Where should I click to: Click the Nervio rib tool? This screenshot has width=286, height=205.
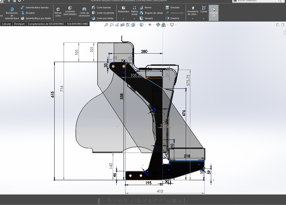[x=146, y=7]
